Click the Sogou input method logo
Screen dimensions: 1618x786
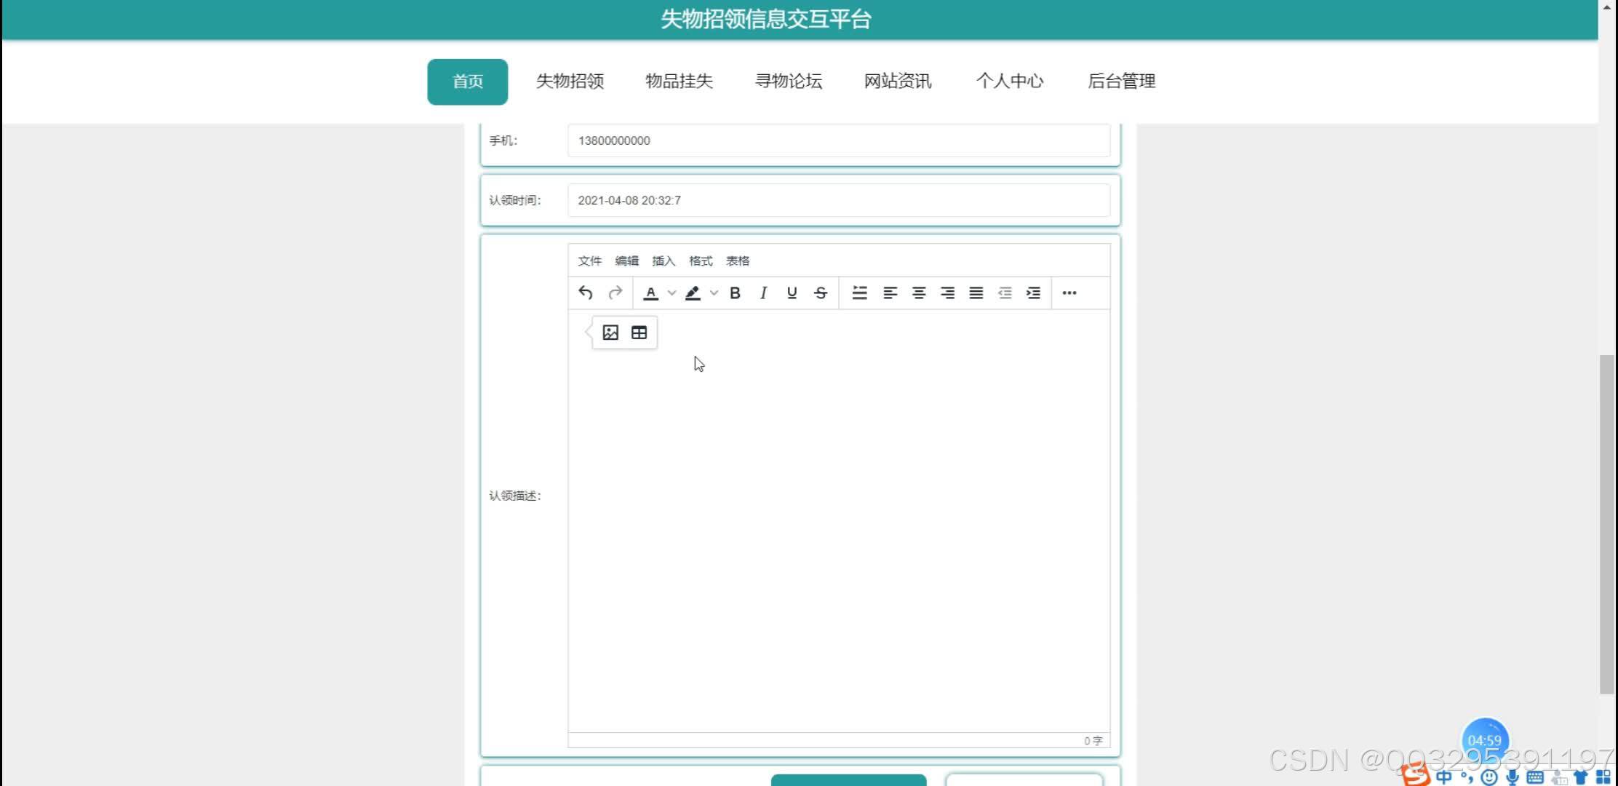(x=1415, y=774)
